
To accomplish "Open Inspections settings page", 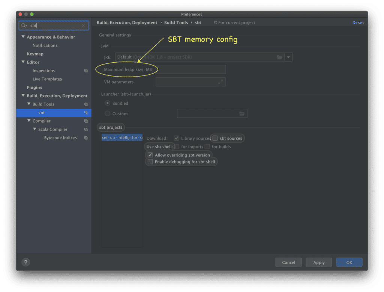I will [x=43, y=71].
